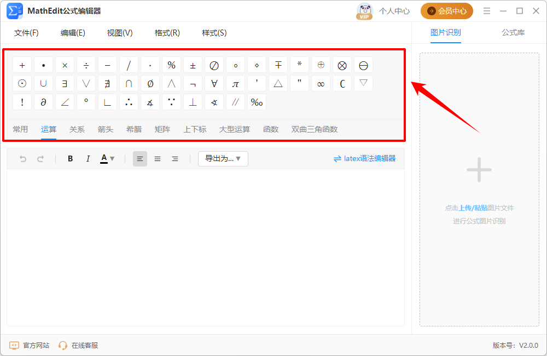Switch to the 上下标 symbol tab
The width and height of the screenshot is (547, 356).
tap(195, 129)
